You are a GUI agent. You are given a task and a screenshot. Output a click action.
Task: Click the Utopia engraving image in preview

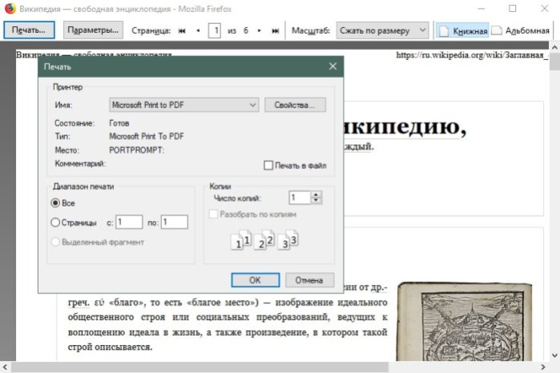[465, 322]
